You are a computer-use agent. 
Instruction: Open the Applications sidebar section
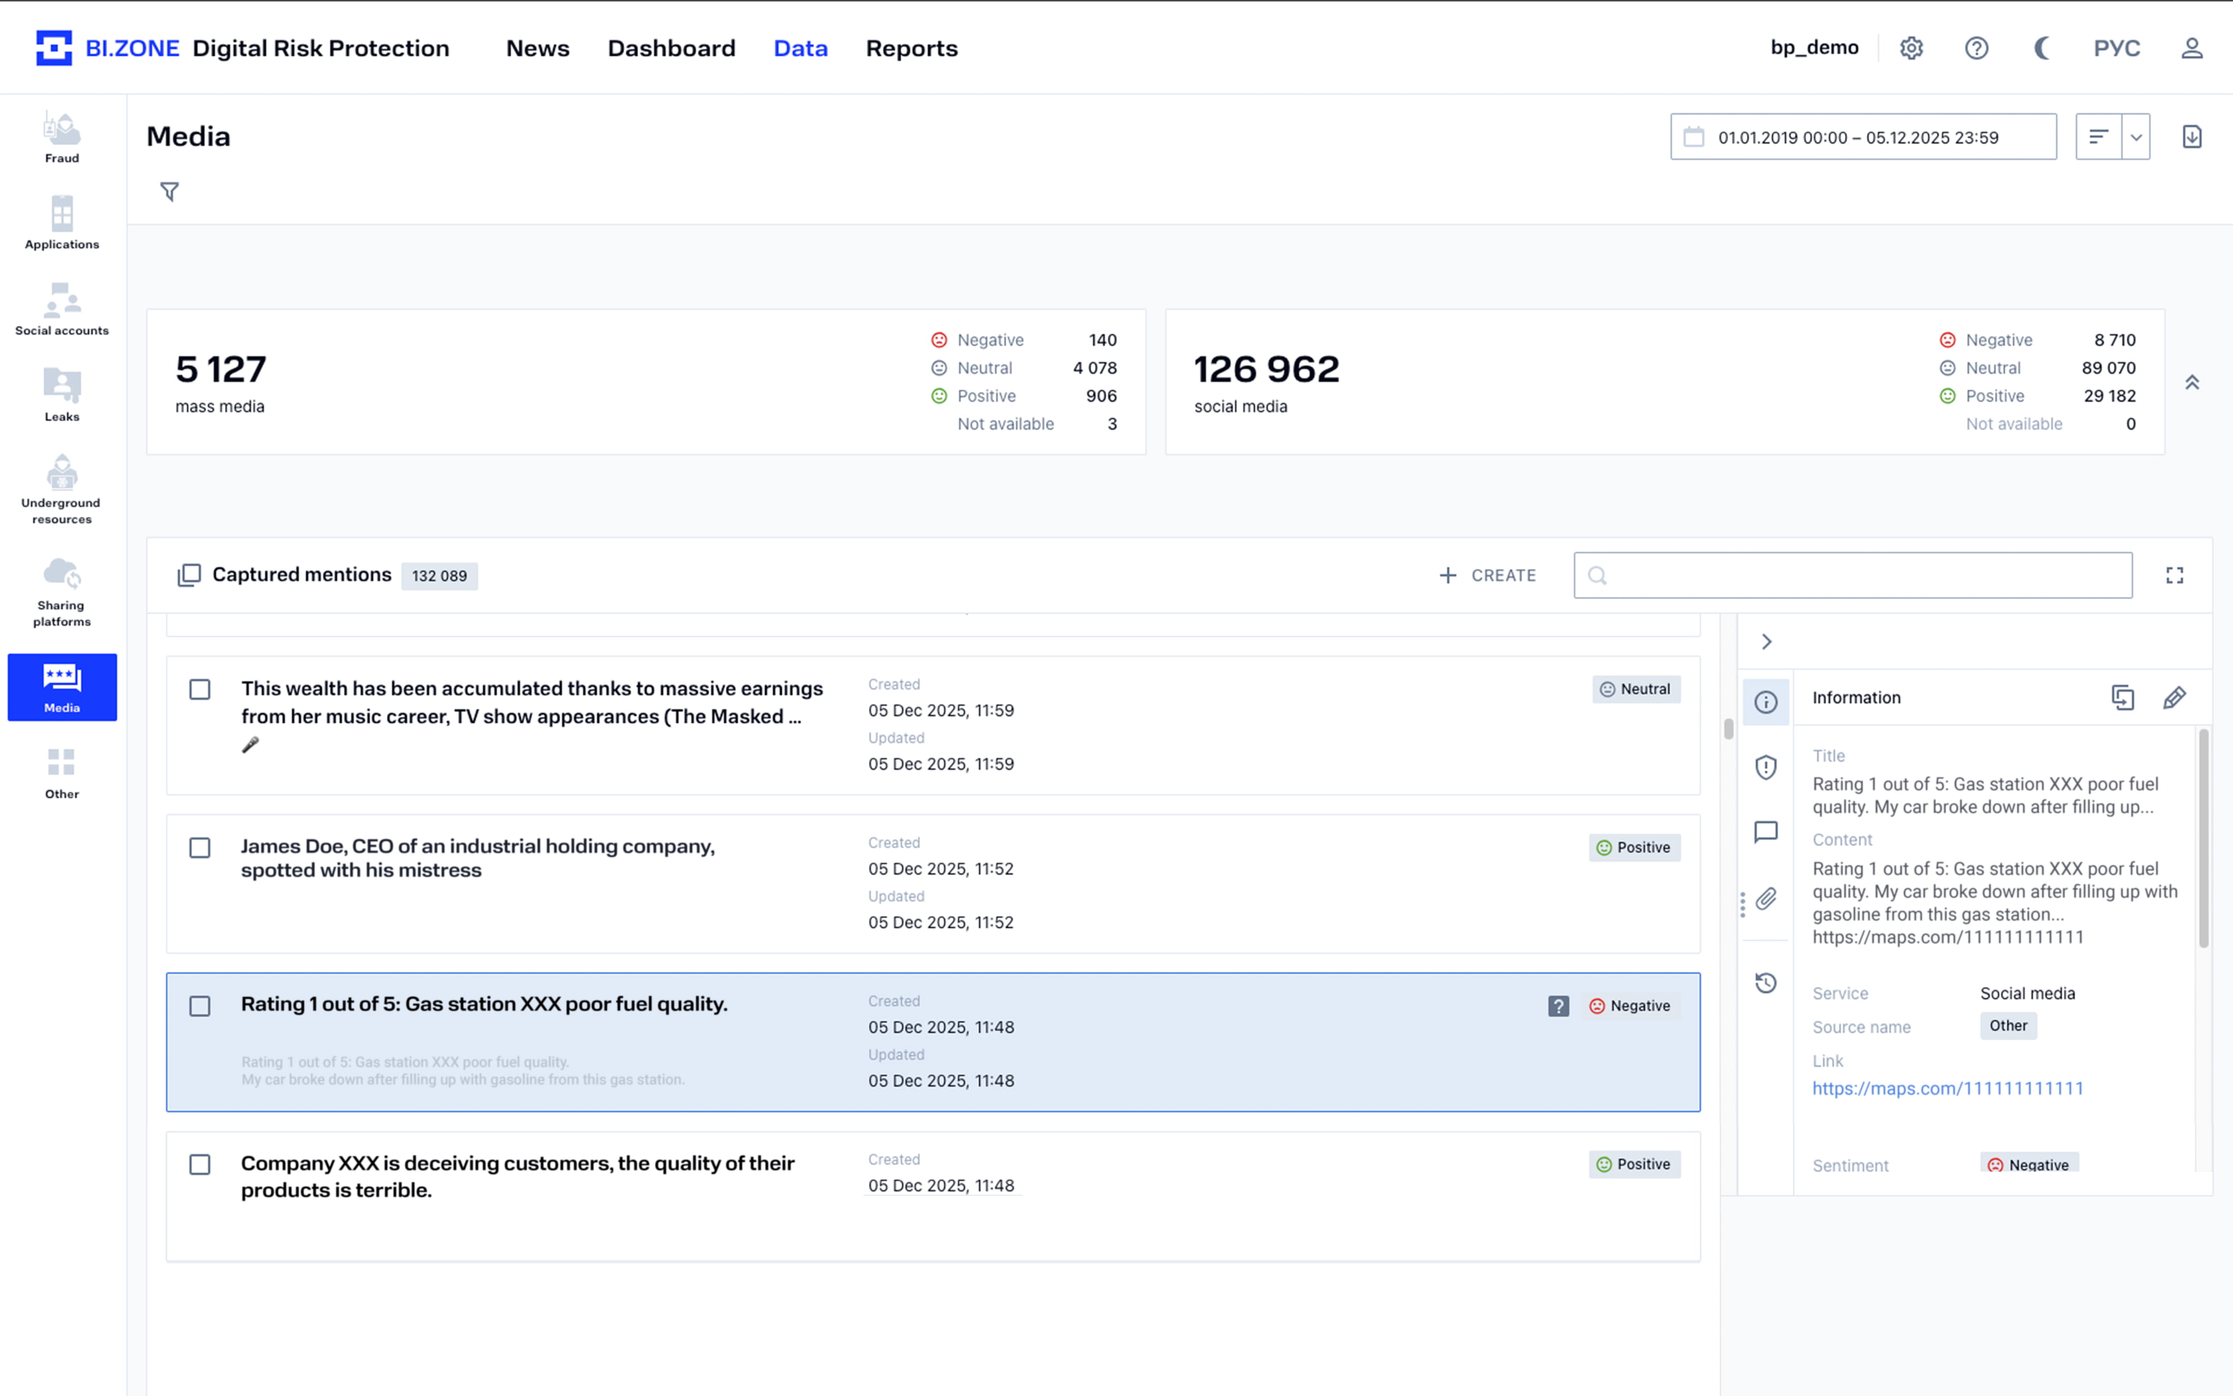[62, 223]
